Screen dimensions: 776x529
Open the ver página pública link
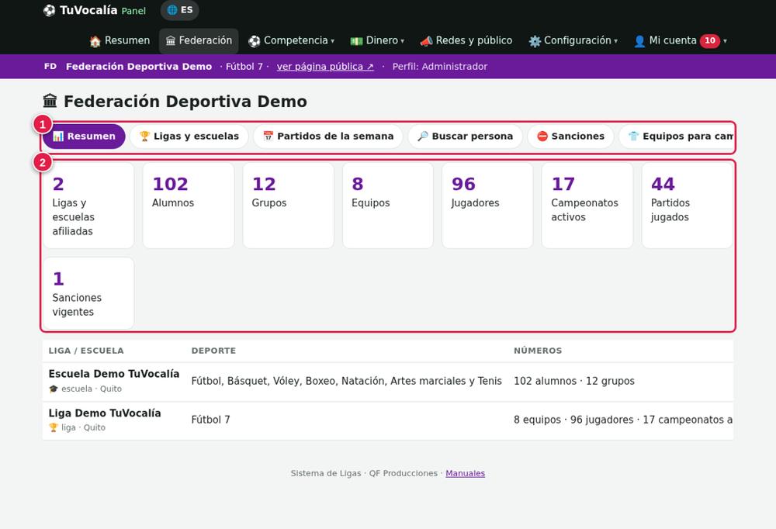tap(325, 66)
